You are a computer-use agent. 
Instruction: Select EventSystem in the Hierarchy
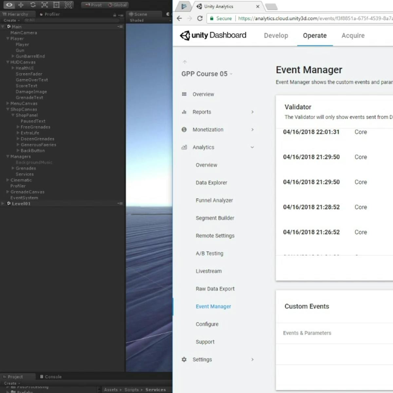(x=24, y=198)
